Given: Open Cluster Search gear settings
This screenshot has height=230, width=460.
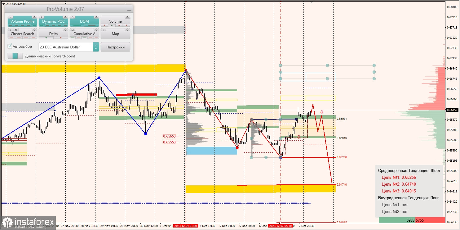Looking at the screenshot, I should (x=34, y=29).
